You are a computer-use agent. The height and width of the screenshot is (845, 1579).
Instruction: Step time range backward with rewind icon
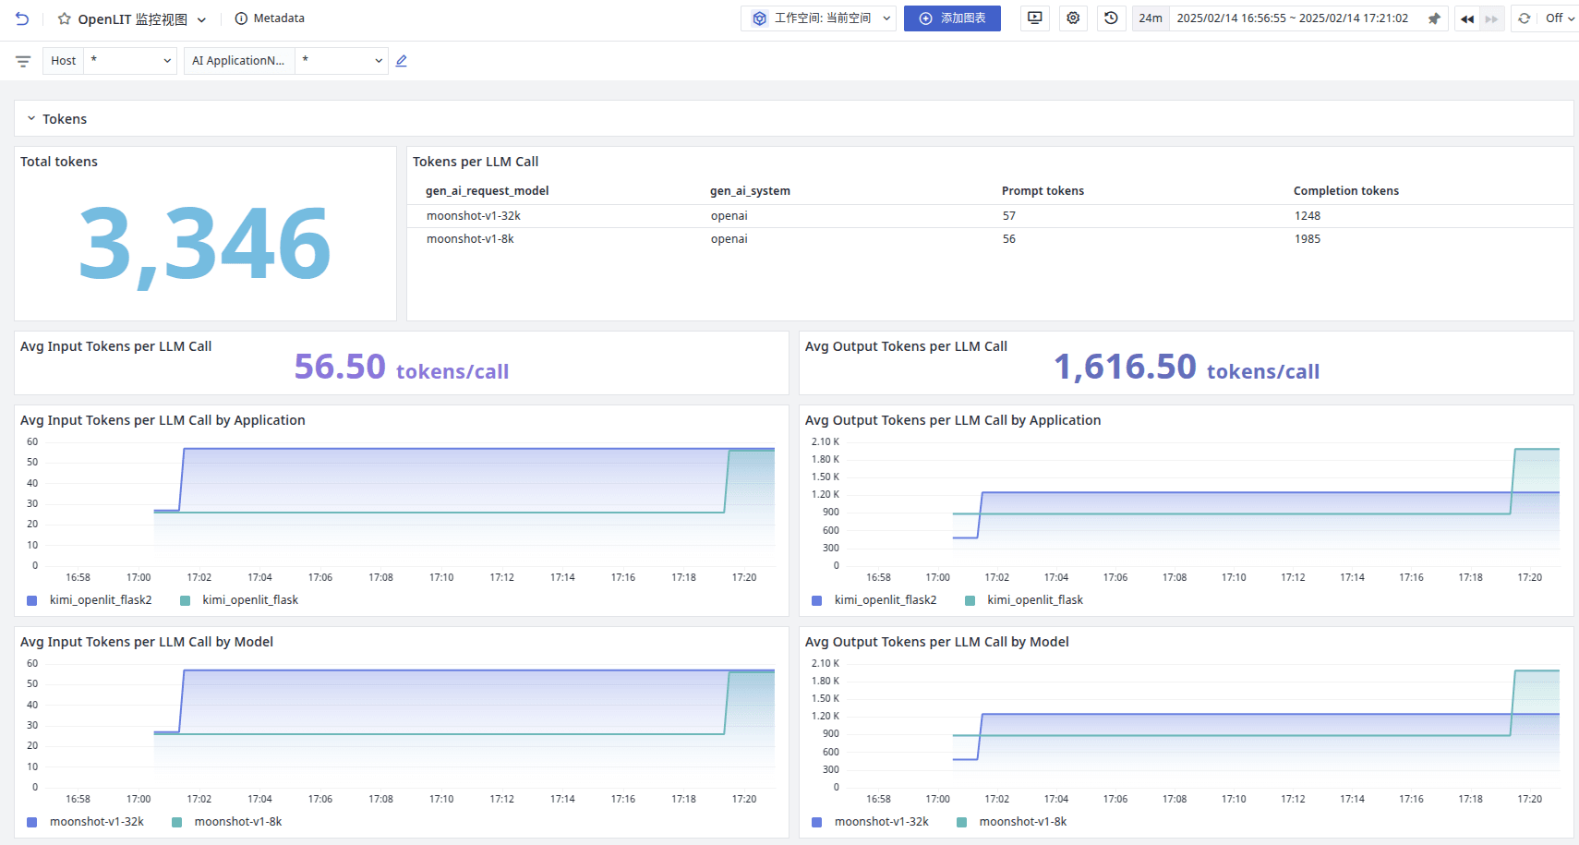click(1467, 18)
